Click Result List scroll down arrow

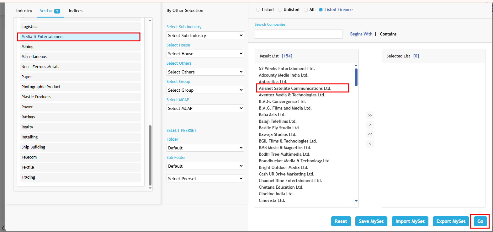[x=356, y=201]
